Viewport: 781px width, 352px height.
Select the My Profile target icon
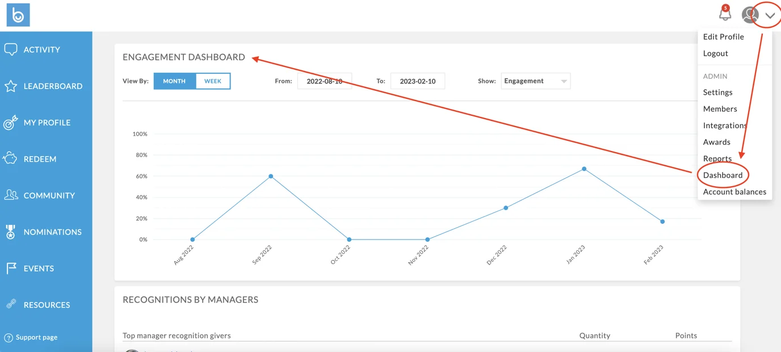(x=11, y=123)
